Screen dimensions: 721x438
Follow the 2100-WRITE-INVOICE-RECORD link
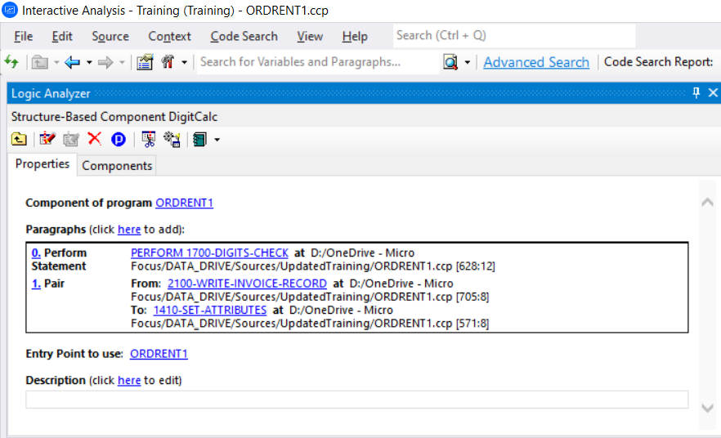(x=247, y=284)
